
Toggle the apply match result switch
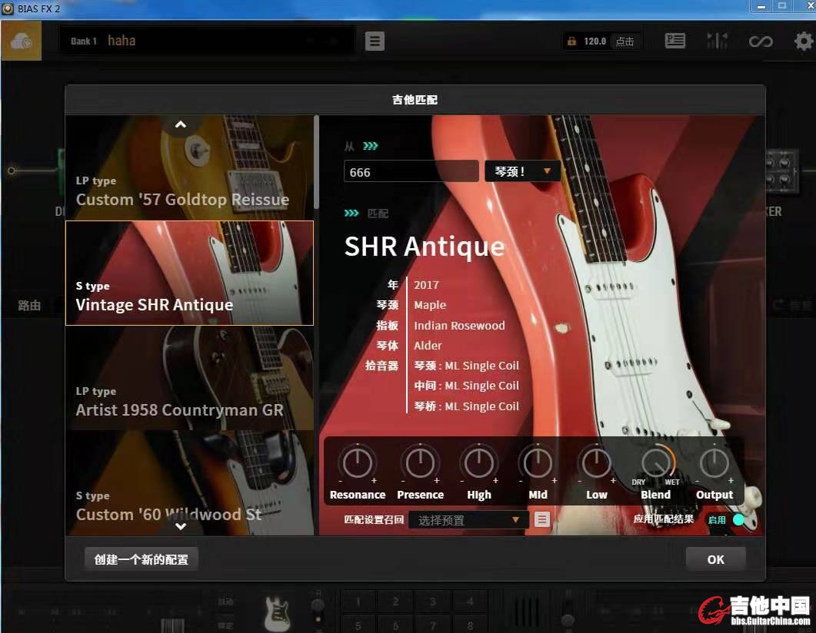(x=737, y=520)
